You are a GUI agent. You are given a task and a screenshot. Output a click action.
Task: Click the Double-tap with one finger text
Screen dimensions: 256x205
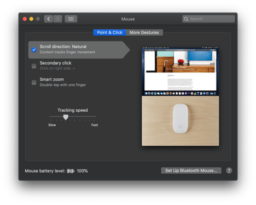[63, 85]
